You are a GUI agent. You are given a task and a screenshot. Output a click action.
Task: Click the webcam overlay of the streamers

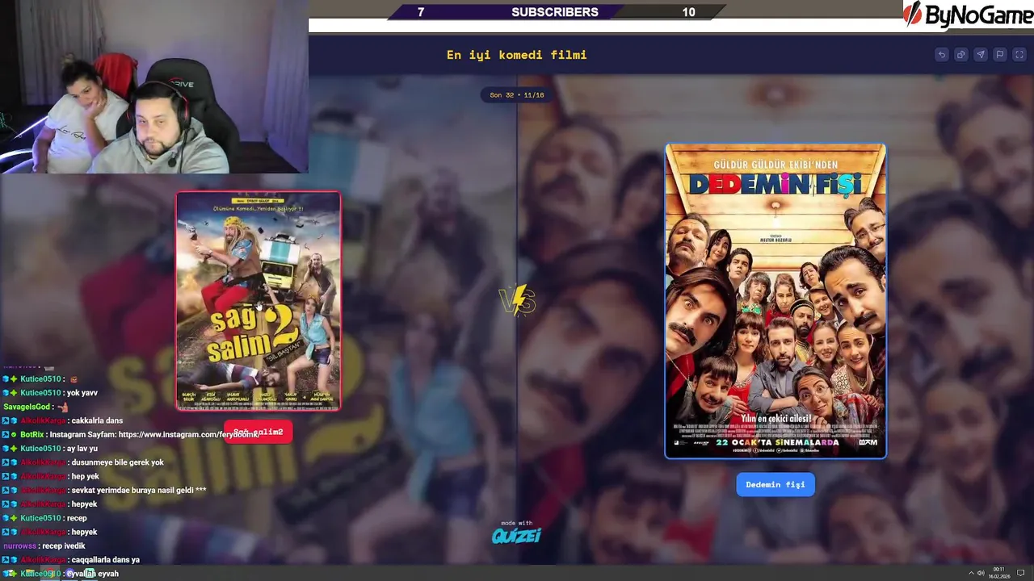click(153, 86)
